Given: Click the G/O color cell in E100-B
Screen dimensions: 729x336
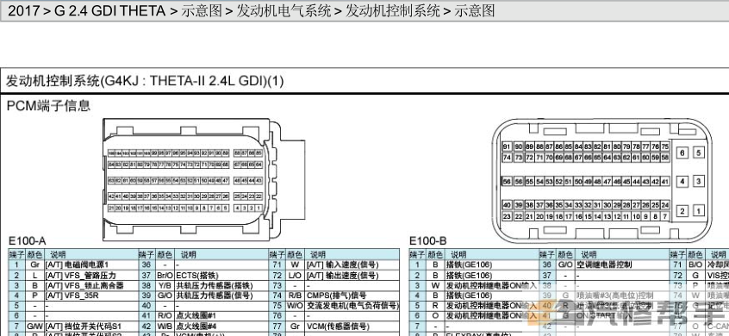Looking at the screenshot, I should click(565, 264).
